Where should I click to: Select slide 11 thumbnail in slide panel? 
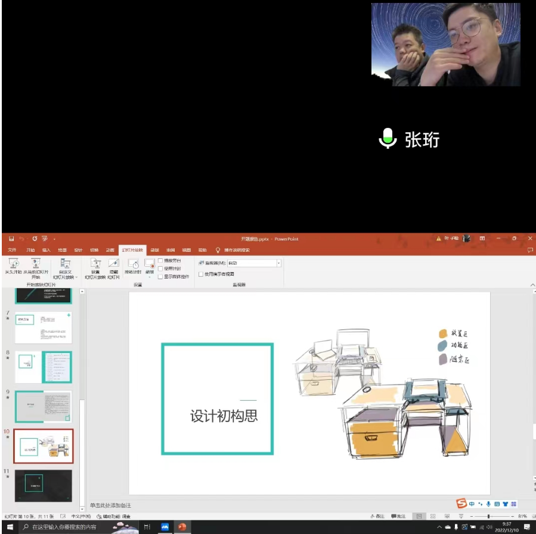pyautogui.click(x=43, y=485)
